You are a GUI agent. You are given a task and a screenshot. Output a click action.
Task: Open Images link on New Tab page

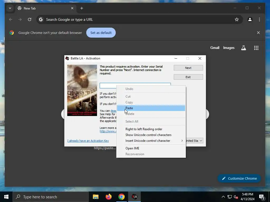pyautogui.click(x=229, y=48)
